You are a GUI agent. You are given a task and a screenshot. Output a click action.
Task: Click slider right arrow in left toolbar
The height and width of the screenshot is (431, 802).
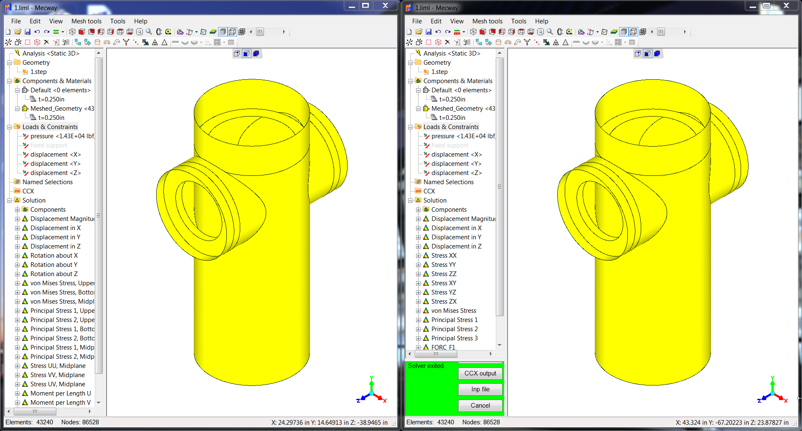click(284, 32)
